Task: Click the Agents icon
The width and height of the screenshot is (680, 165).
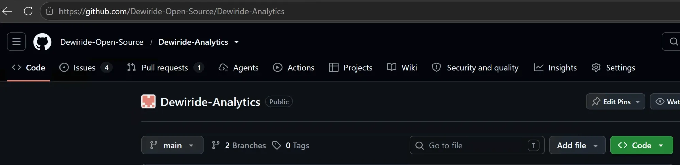Action: tap(223, 67)
